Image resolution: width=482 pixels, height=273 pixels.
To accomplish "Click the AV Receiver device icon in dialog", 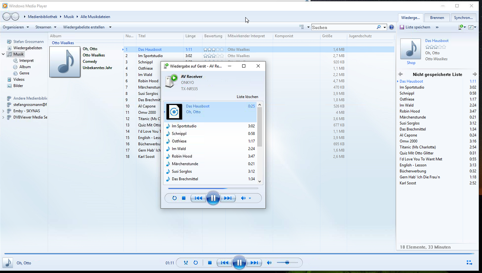I will [x=172, y=81].
